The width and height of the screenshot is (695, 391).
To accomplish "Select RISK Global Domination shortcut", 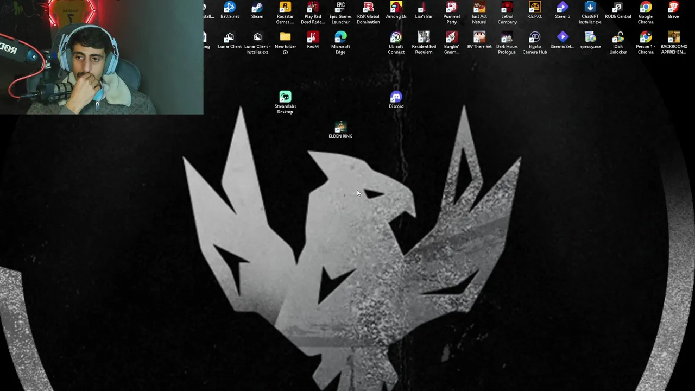I will (368, 13).
